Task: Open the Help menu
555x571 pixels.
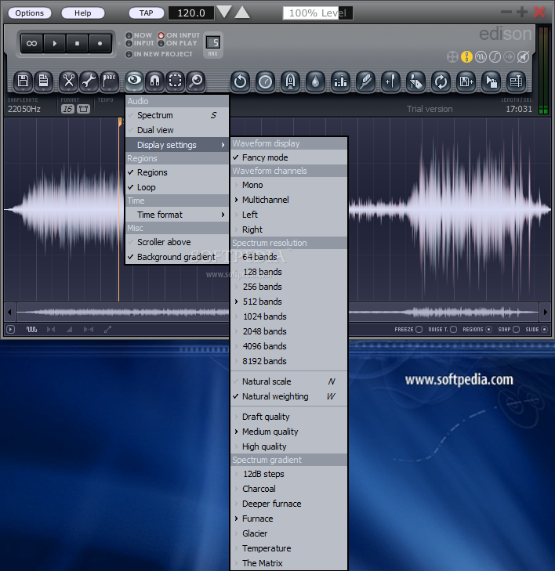Action: [83, 13]
